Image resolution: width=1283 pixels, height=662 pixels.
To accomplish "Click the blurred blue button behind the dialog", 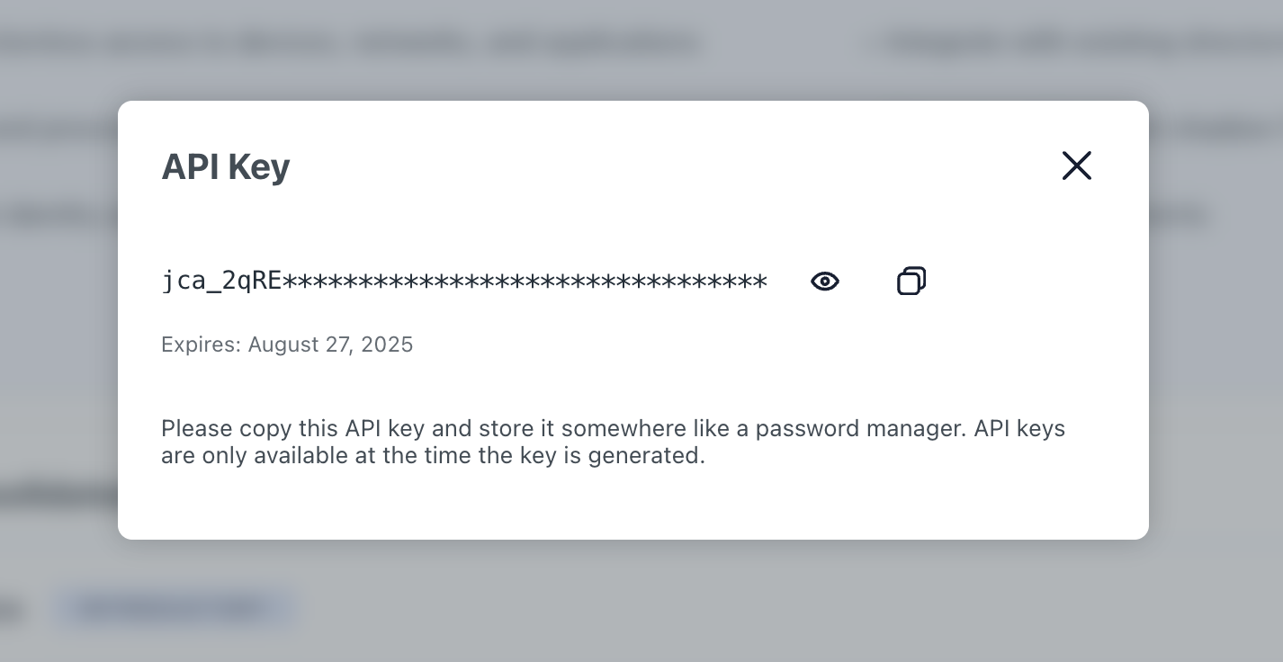I will [175, 609].
